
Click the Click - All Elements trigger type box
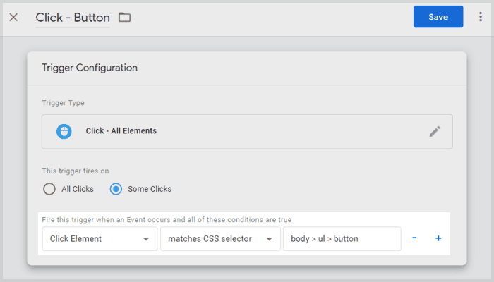point(247,132)
